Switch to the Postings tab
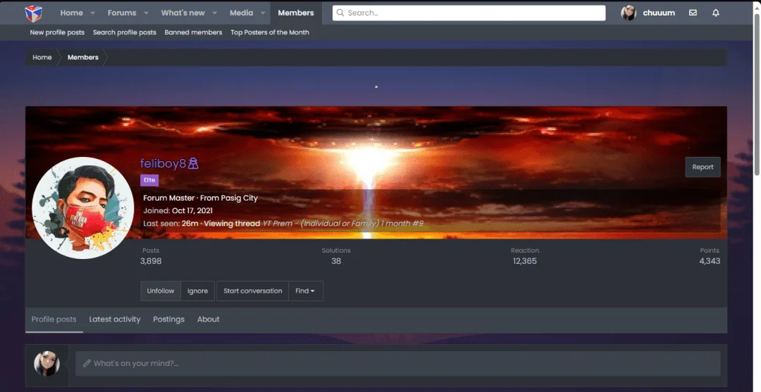Viewport: 761px width, 392px height. coord(169,320)
